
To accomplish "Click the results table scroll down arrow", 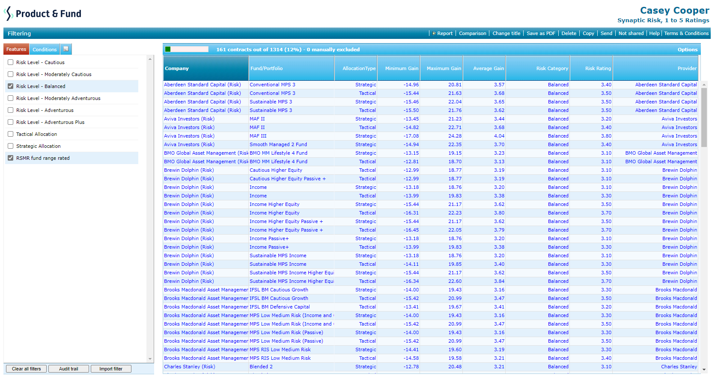I will click(x=704, y=370).
